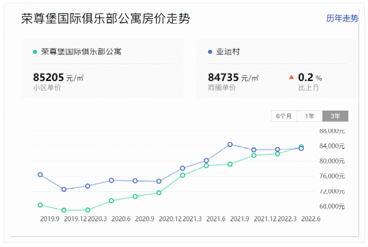Click the 2019.9 x-axis label
Image resolution: width=368 pixels, height=247 pixels.
50,219
